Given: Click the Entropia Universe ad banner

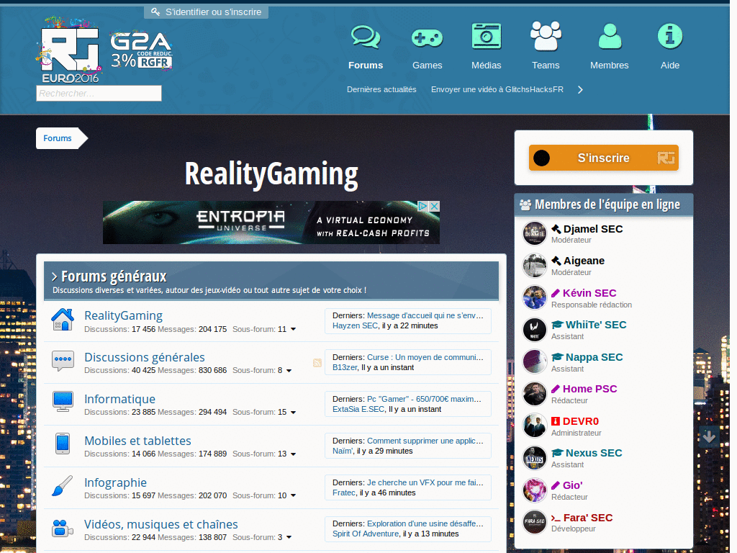Looking at the screenshot, I should tap(271, 222).
